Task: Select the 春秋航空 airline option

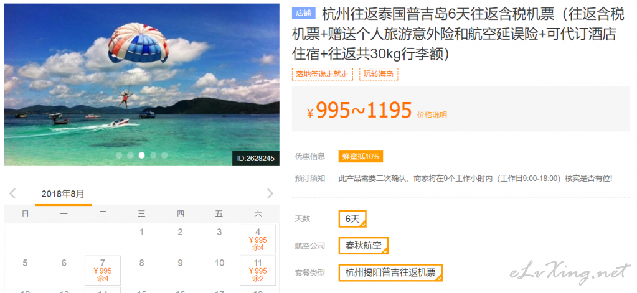Action: pyautogui.click(x=364, y=246)
